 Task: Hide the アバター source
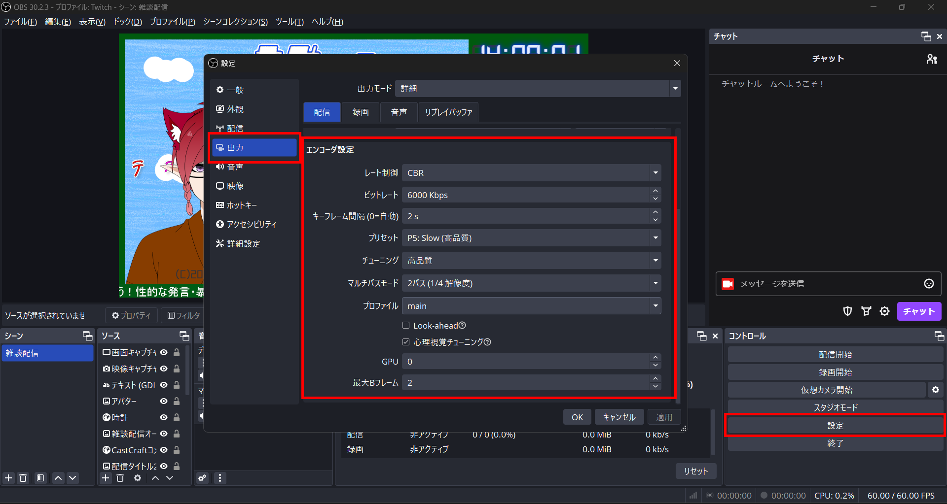pos(164,401)
